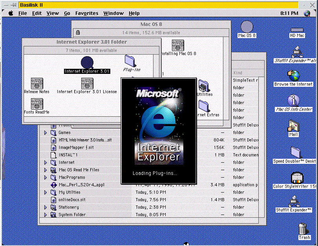
Task: Click the size value '804K'
Action: click(219, 140)
